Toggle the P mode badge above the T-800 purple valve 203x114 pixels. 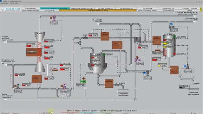pos(137,57)
